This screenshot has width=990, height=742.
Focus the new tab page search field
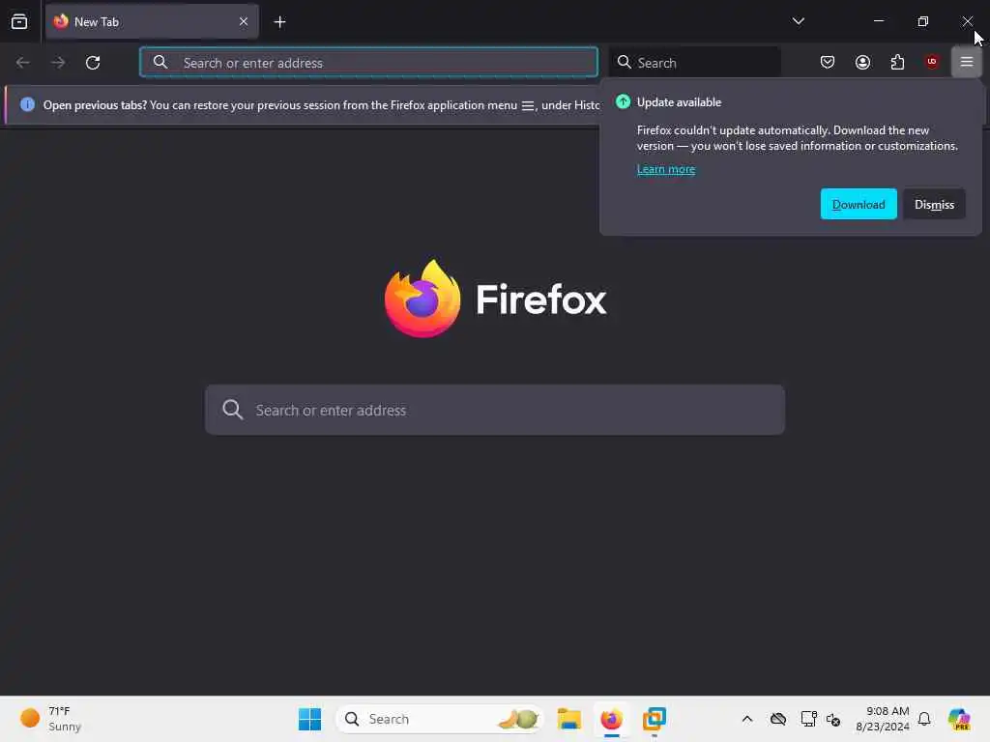click(495, 410)
